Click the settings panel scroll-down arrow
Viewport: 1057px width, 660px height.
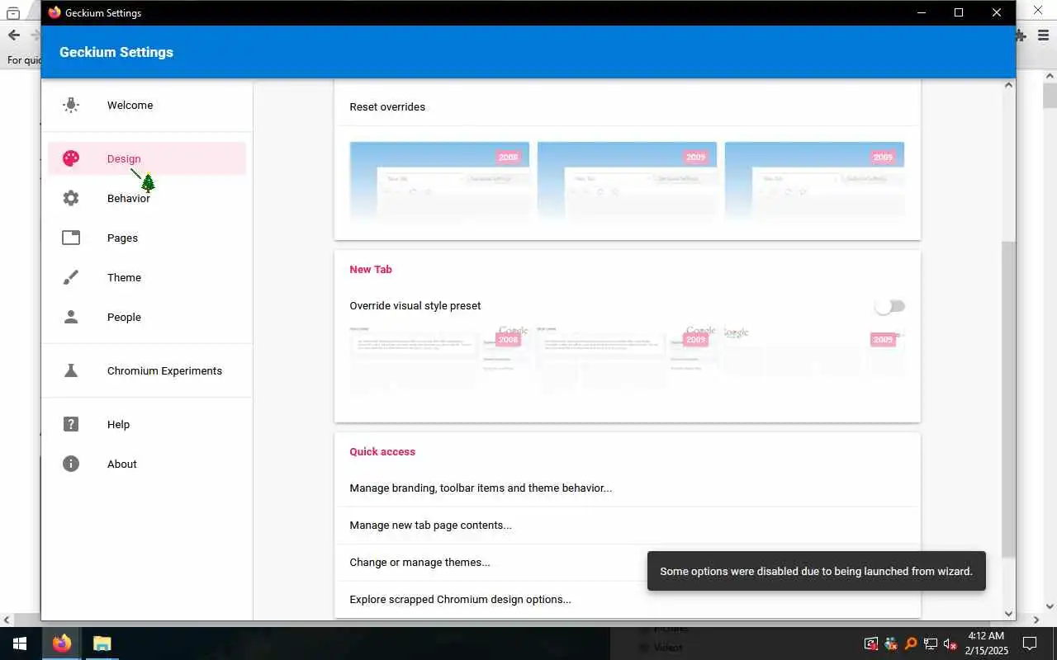pyautogui.click(x=1008, y=614)
